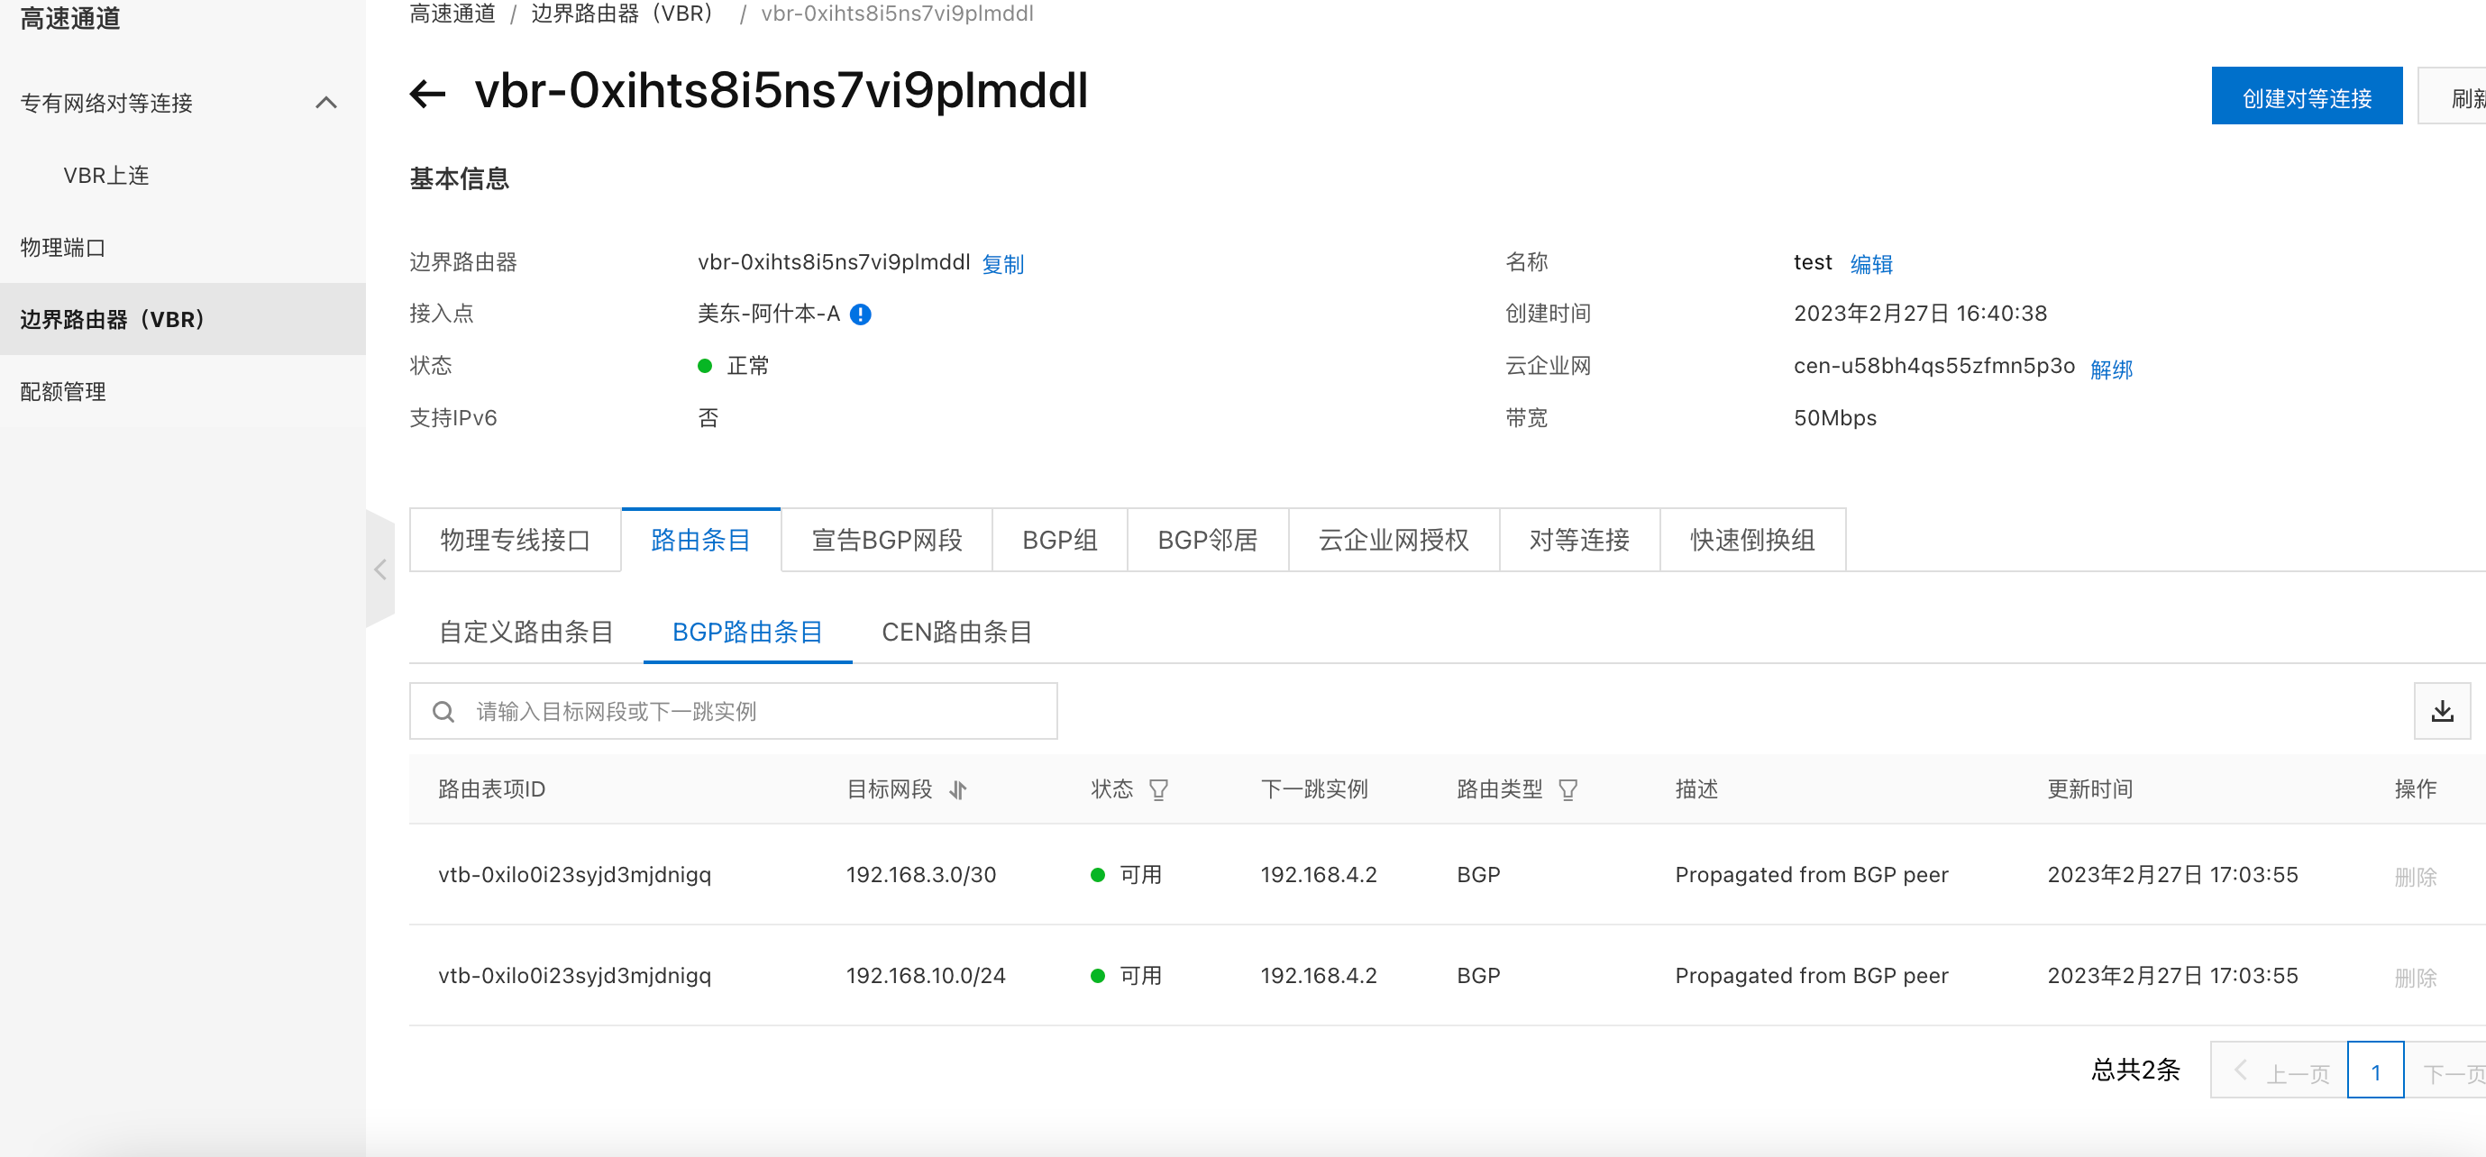The width and height of the screenshot is (2486, 1157).
Task: Click 编辑 next to name test
Action: point(1870,263)
